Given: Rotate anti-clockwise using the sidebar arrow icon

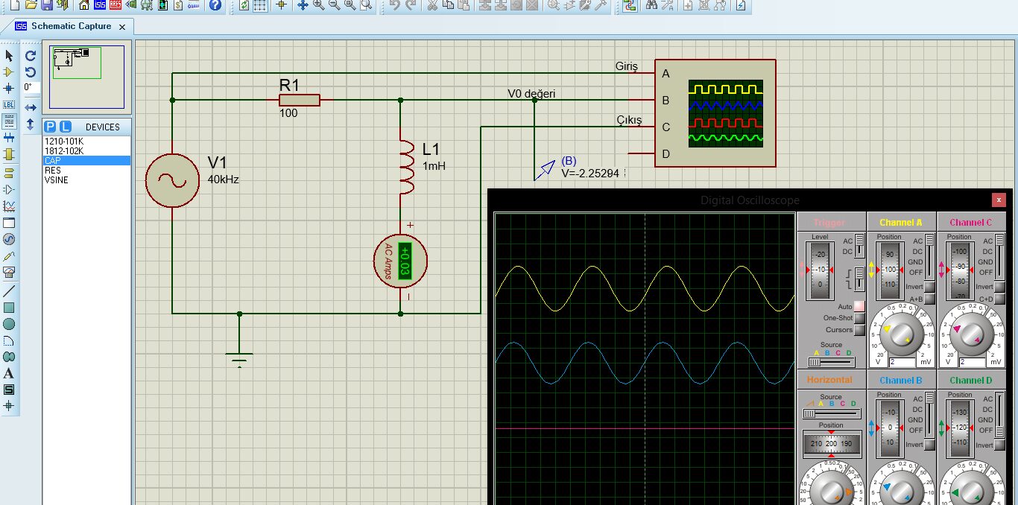Looking at the screenshot, I should pos(31,72).
